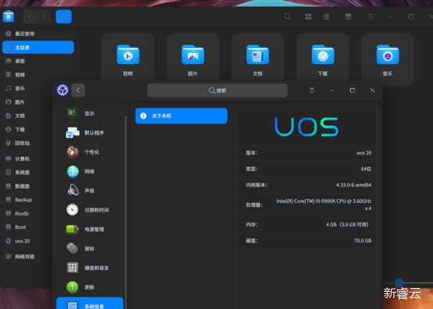Open 默认程序 settings in Control Center
This screenshot has height=309, width=433.
(90, 133)
